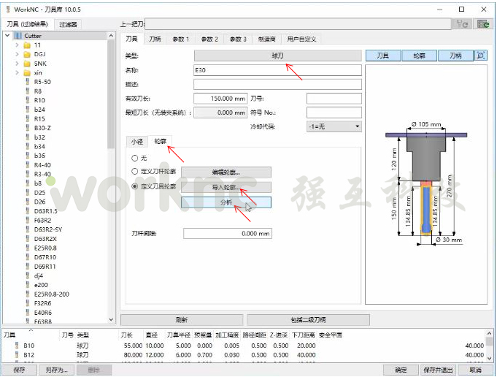The width and height of the screenshot is (497, 377).
Task: Click the 刀杆间隙 0.000 mm field
Action: click(x=228, y=234)
